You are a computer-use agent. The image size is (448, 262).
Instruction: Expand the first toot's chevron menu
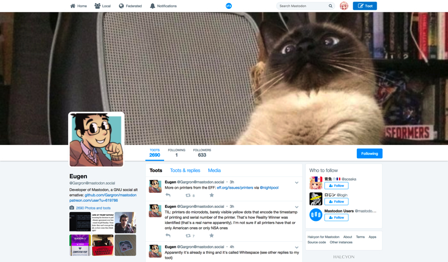297,183
